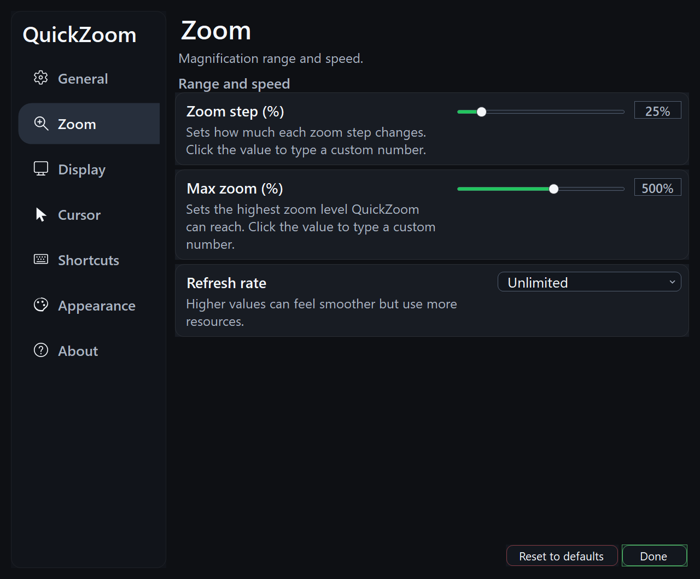Click the 'Zoom step (%)' label
Screen dimensions: 700x579
235,112
